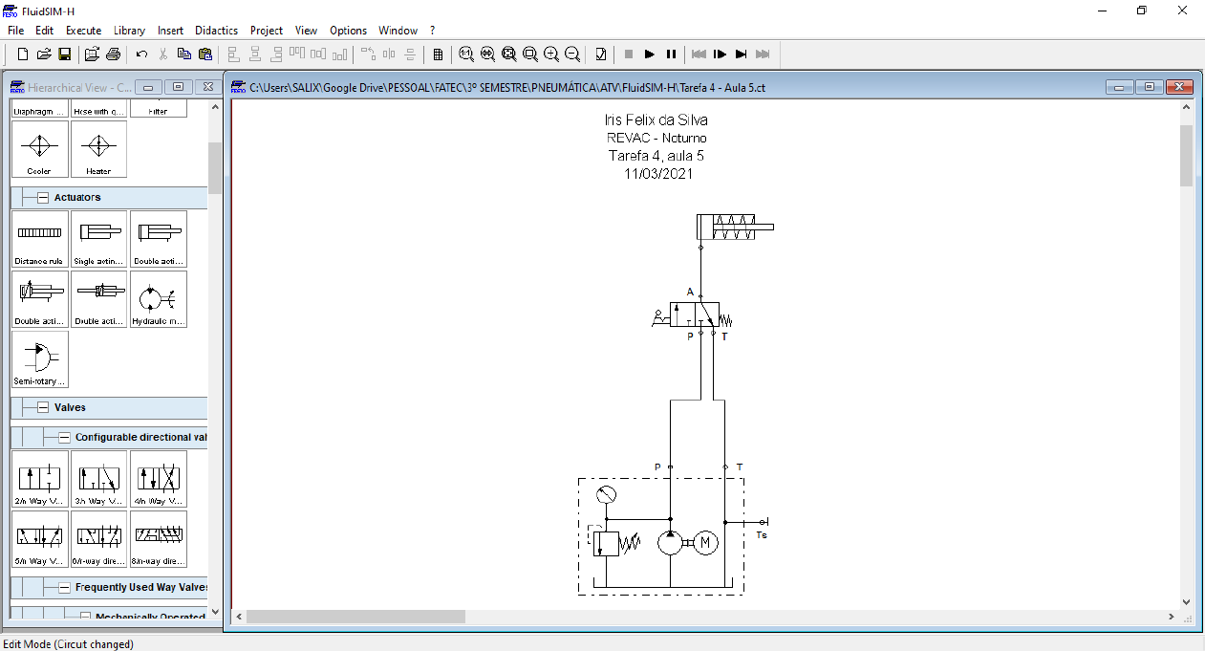
Task: Click the Save diskette icon
Action: 65,54
